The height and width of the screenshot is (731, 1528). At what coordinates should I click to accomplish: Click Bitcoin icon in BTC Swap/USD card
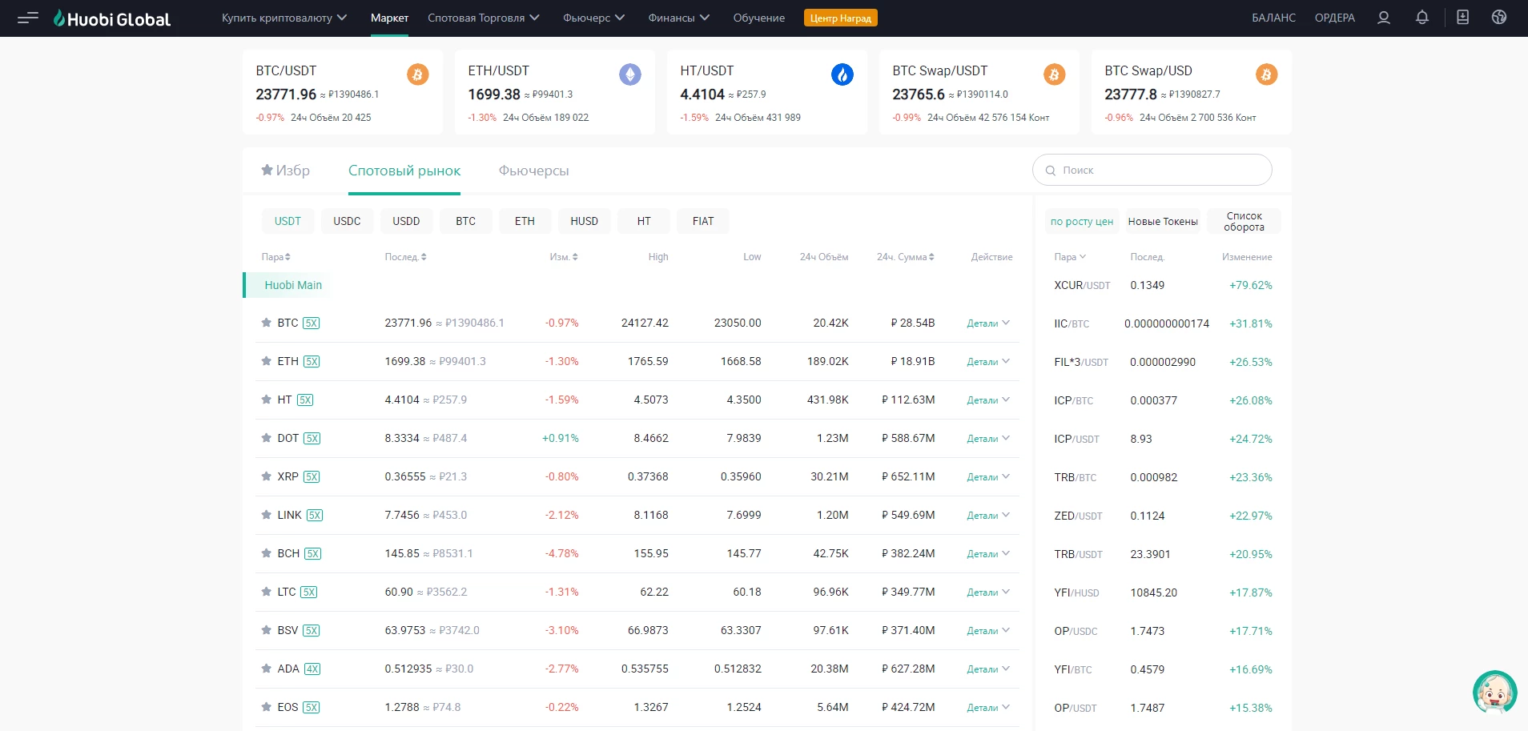(x=1266, y=74)
